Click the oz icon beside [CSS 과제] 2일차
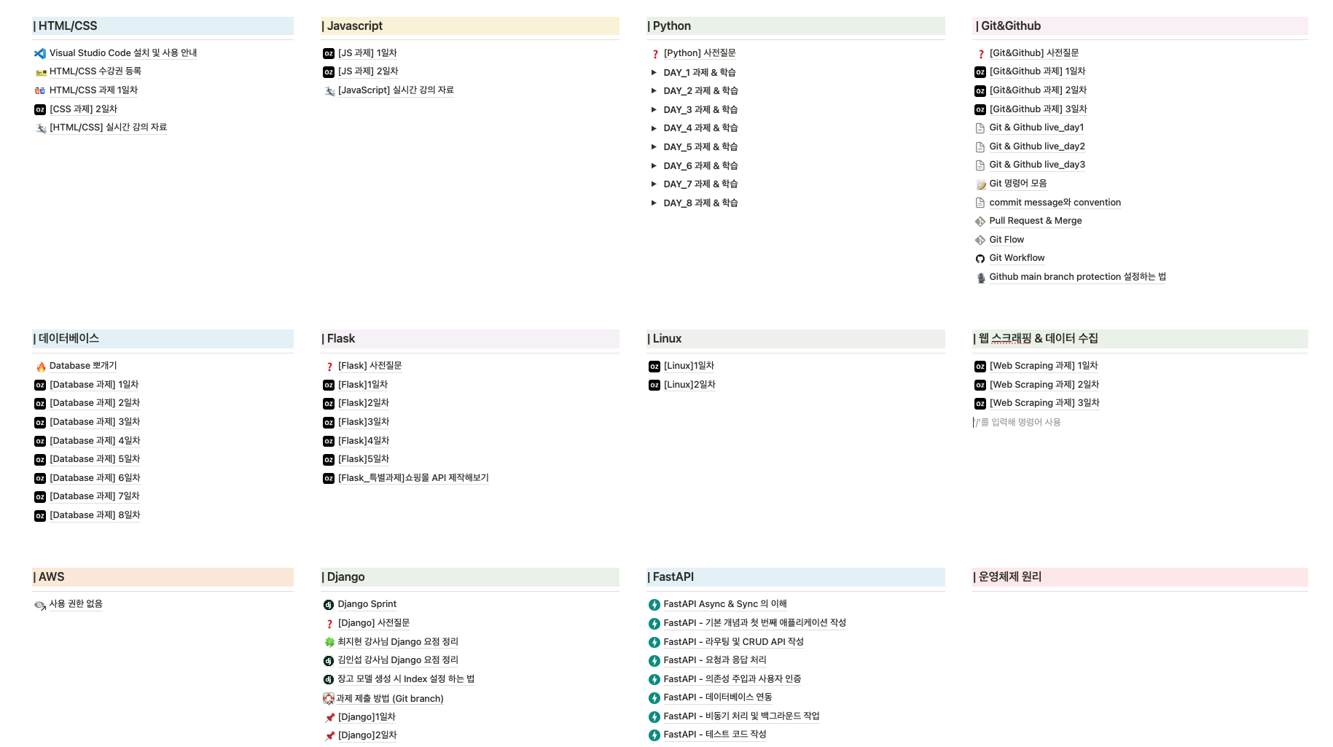1333x747 pixels. pyautogui.click(x=40, y=109)
